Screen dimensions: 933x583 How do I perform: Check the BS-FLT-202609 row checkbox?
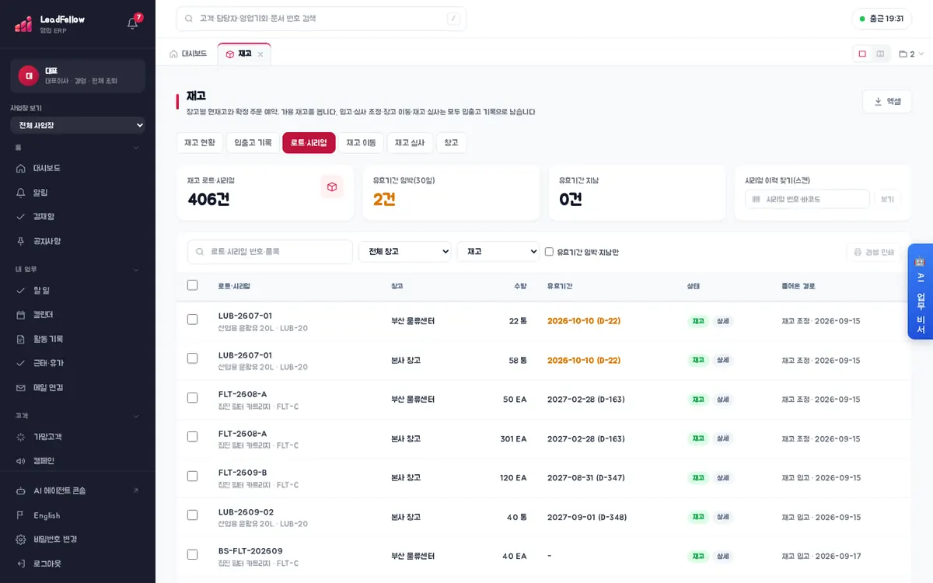pos(193,554)
